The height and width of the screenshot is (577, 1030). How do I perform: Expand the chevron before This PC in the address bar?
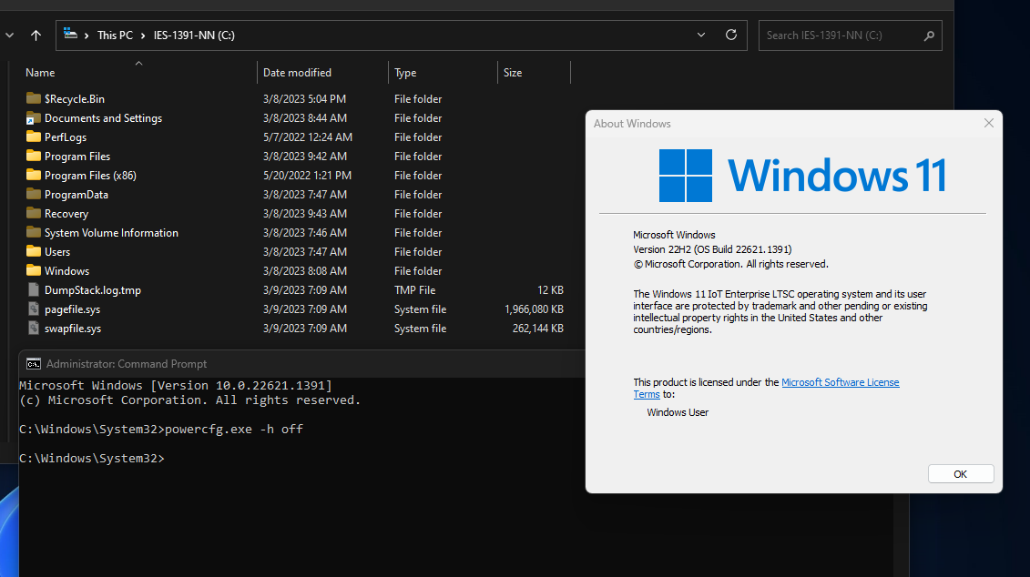click(x=86, y=35)
